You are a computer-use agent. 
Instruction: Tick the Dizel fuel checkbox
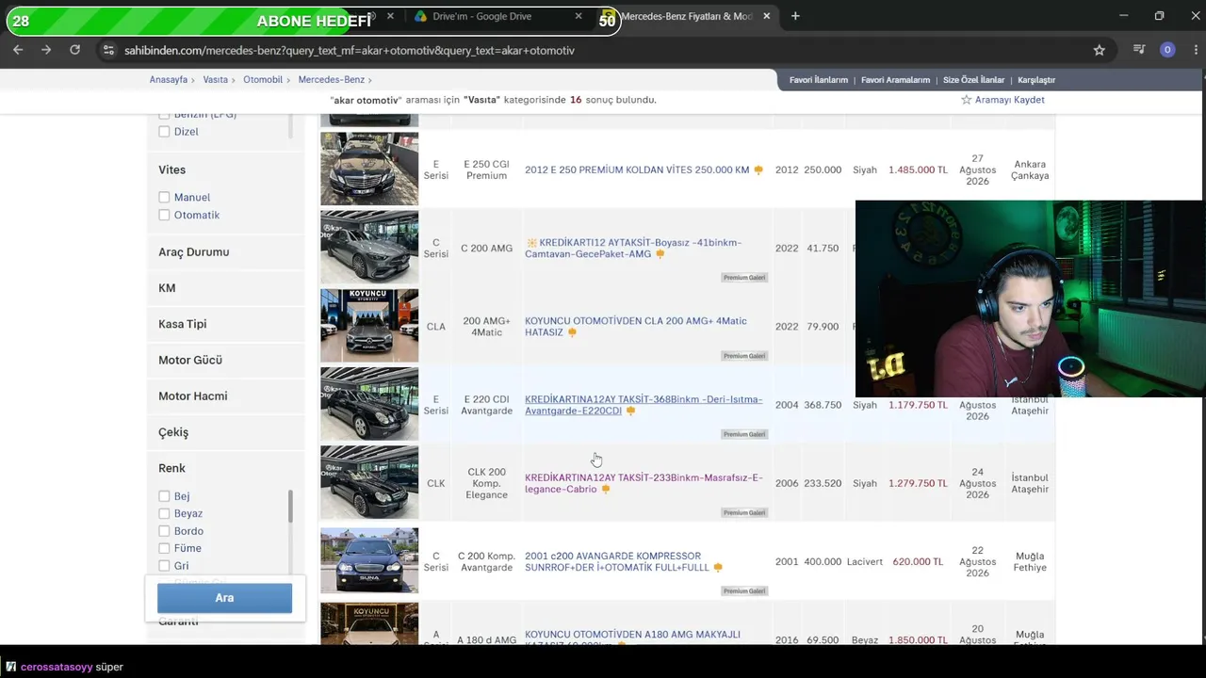pos(164,132)
